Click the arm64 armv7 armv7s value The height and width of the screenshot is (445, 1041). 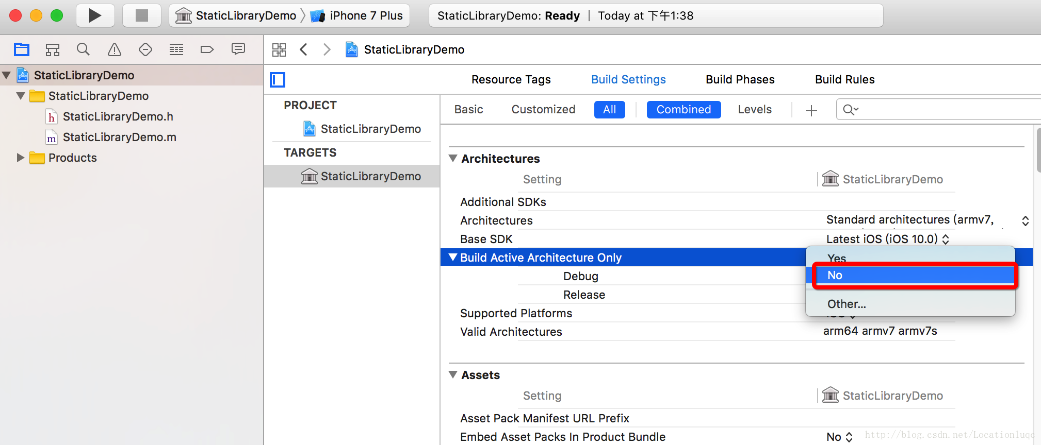(x=880, y=331)
